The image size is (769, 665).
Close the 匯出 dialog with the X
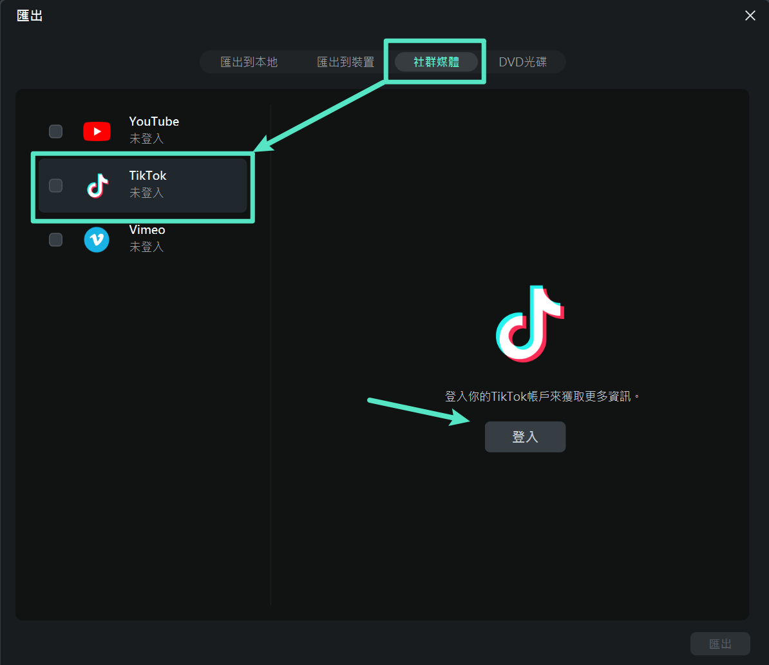click(x=750, y=15)
